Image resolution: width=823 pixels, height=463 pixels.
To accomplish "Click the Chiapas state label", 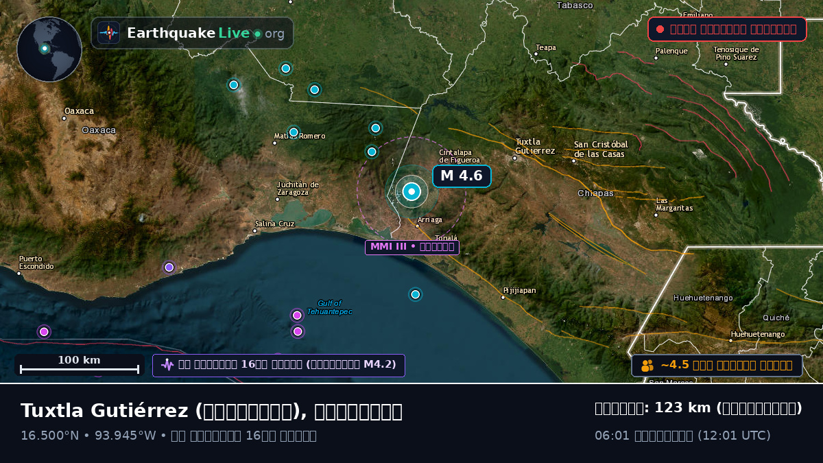I will [x=595, y=193].
